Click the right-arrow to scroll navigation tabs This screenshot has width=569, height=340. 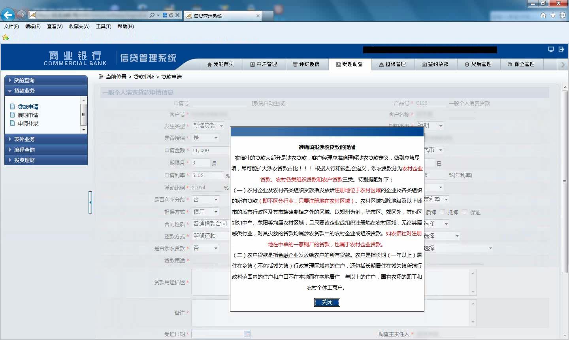point(563,64)
